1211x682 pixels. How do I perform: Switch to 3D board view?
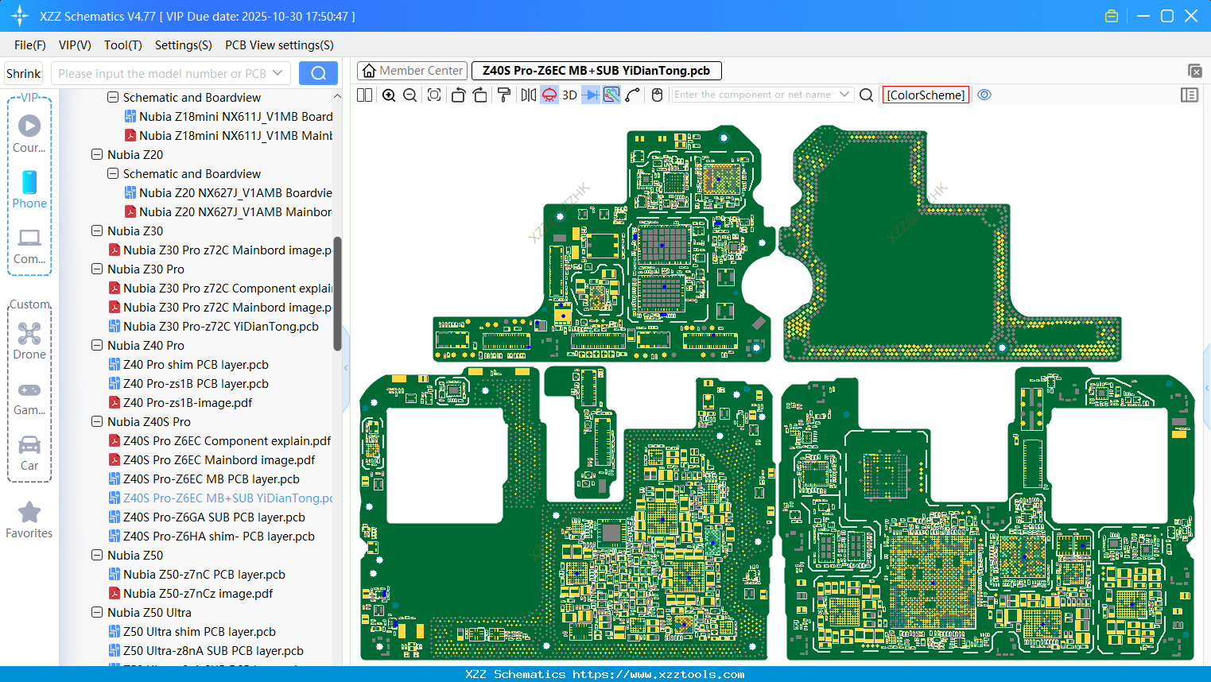click(x=569, y=95)
